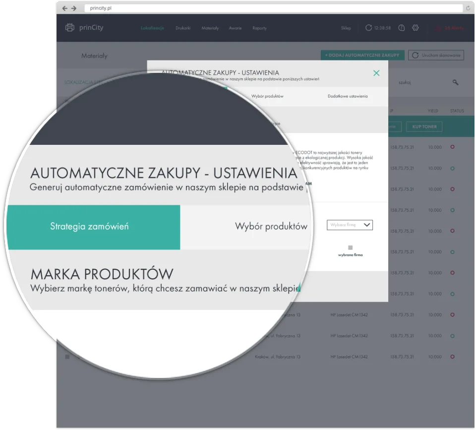Click the chevron arrow of Wybierz firmę

(x=367, y=225)
